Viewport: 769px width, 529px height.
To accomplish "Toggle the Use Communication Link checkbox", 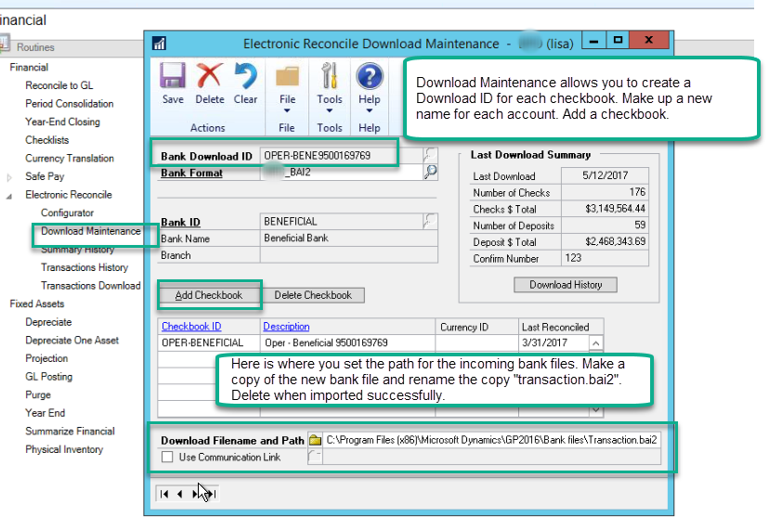I will pos(167,457).
